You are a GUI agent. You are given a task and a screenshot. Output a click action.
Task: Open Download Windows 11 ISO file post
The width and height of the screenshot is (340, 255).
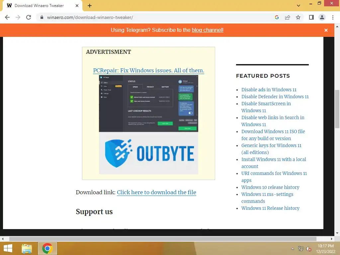273,135
